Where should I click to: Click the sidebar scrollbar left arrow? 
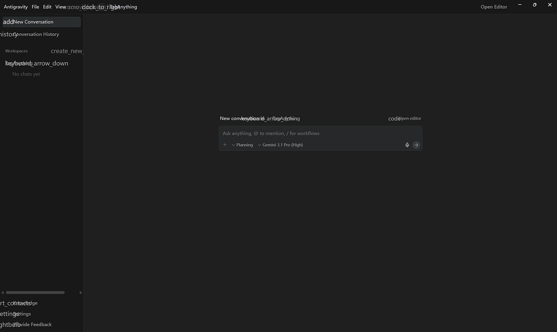point(3,293)
